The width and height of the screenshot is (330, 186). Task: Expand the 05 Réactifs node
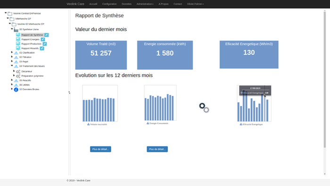tap(12, 80)
